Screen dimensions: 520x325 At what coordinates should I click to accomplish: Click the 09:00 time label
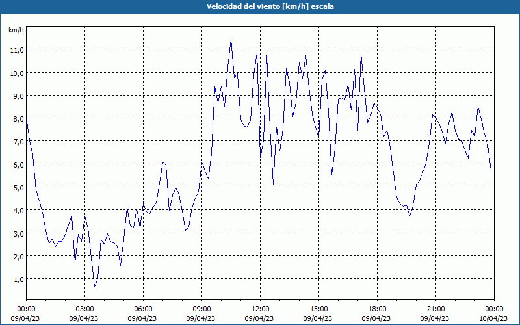point(201,309)
